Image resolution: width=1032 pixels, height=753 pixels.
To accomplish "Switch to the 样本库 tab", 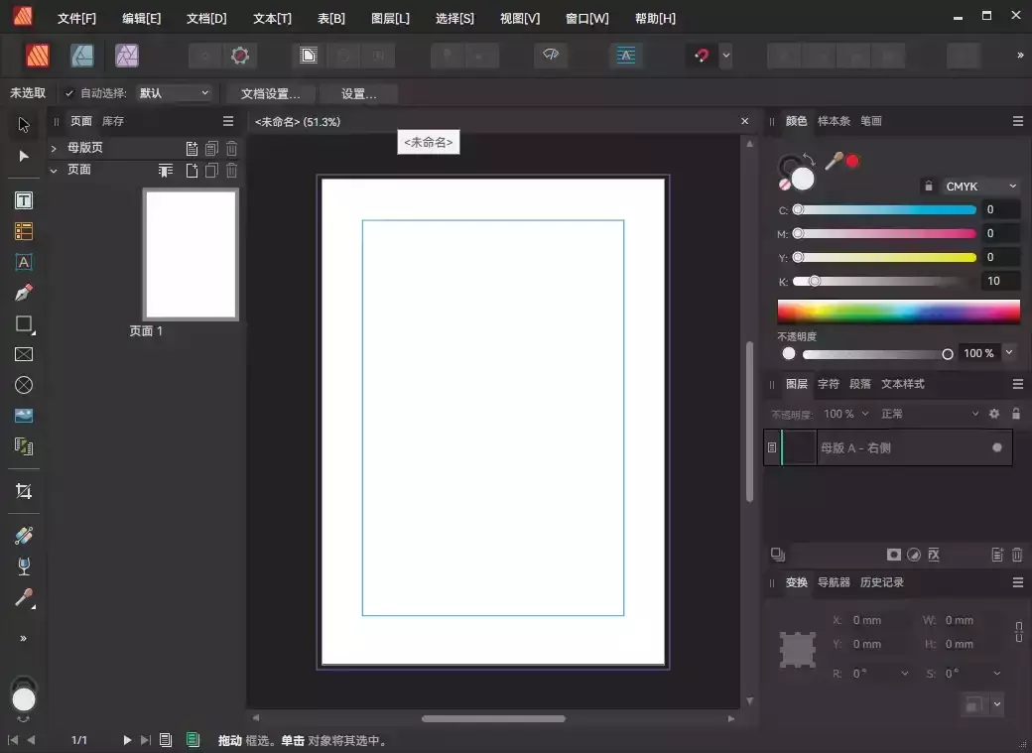I will [x=834, y=121].
